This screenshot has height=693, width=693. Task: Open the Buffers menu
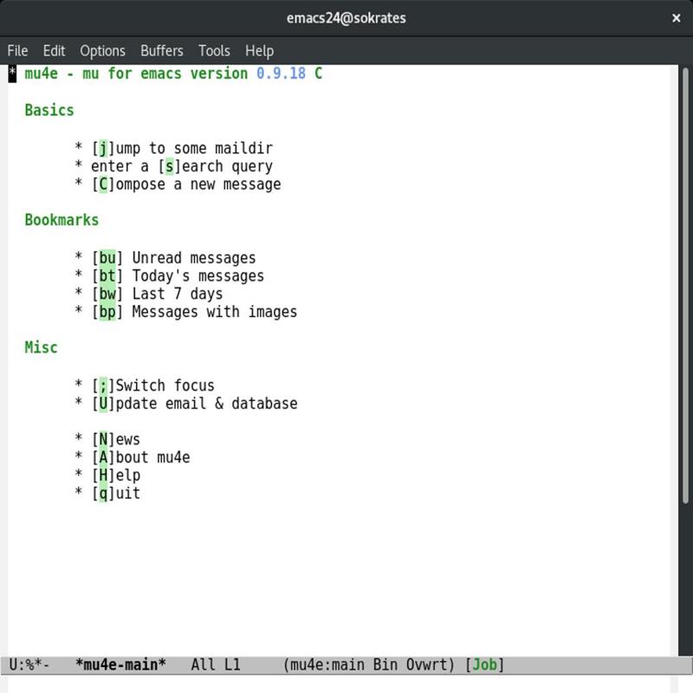(x=161, y=50)
